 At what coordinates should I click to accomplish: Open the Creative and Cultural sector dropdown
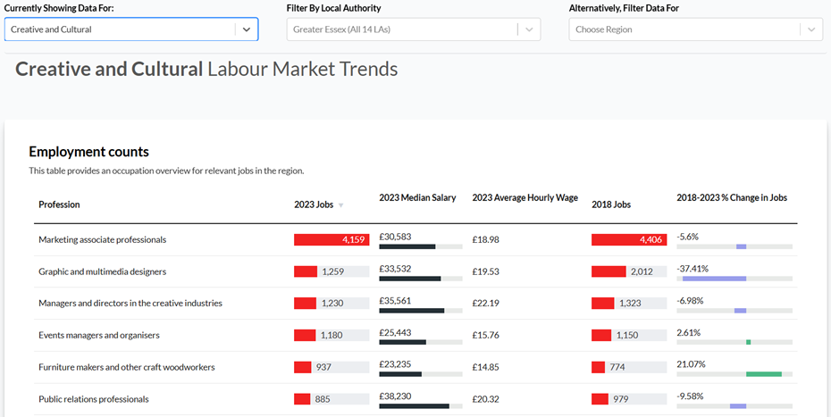[130, 29]
